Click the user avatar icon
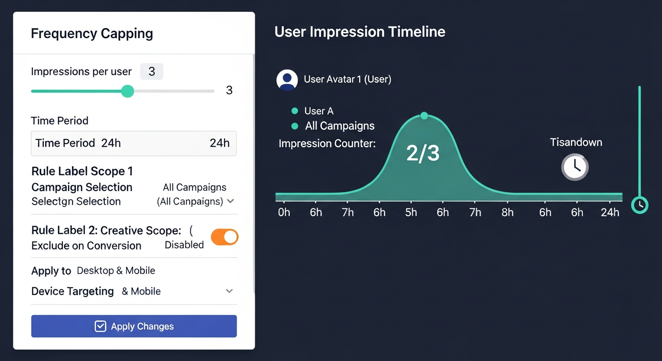The width and height of the screenshot is (662, 361). (x=287, y=80)
